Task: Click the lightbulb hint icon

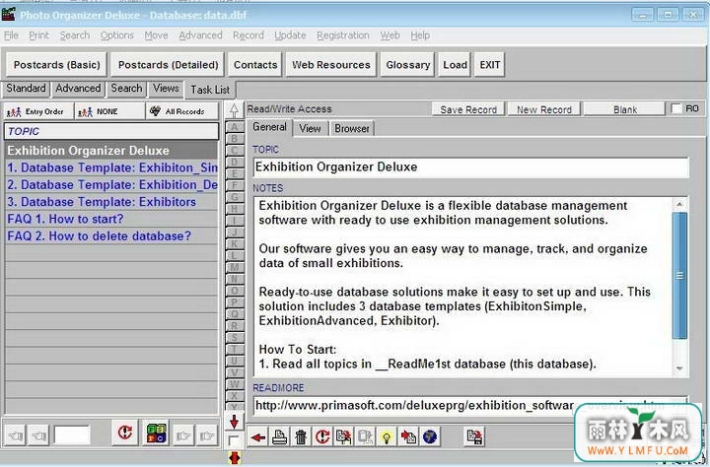Action: click(387, 437)
